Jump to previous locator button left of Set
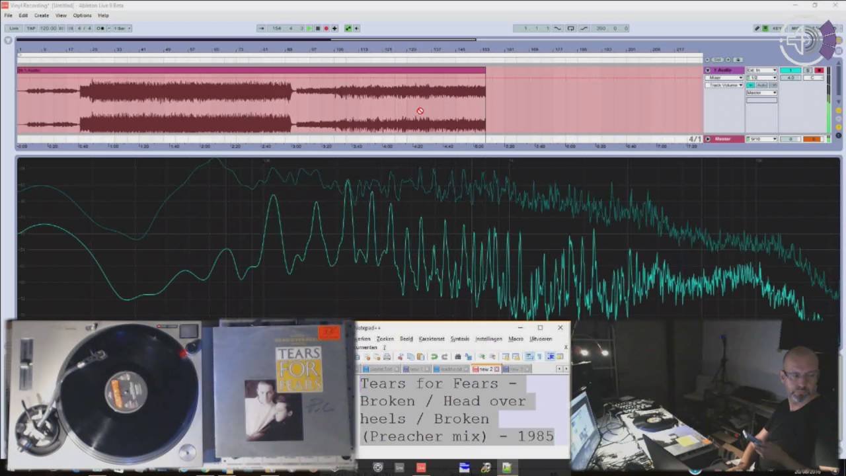This screenshot has height=476, width=846. point(707,59)
